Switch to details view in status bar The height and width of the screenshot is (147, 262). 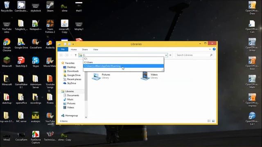209,121
